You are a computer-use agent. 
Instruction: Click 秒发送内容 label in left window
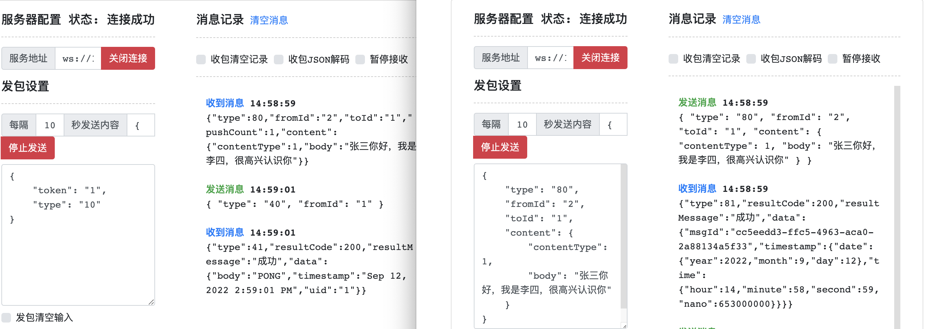95,125
